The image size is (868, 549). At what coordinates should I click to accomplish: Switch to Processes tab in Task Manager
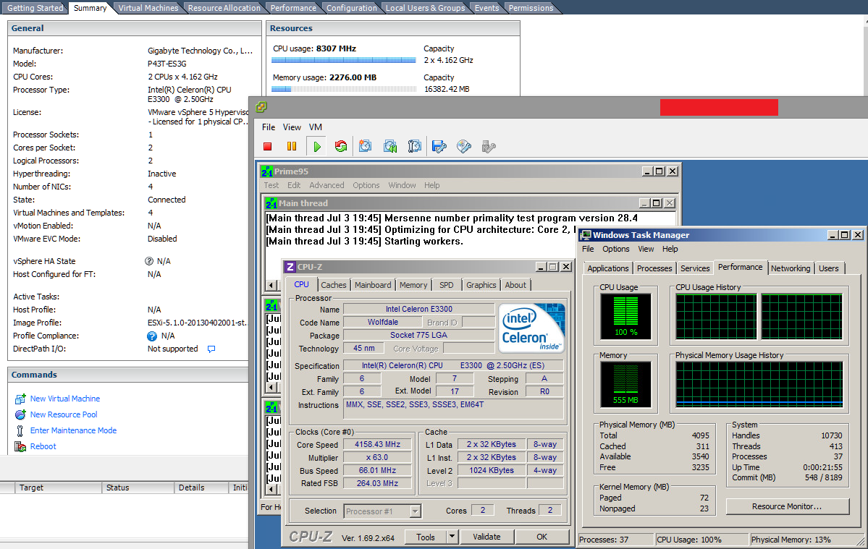tap(654, 268)
